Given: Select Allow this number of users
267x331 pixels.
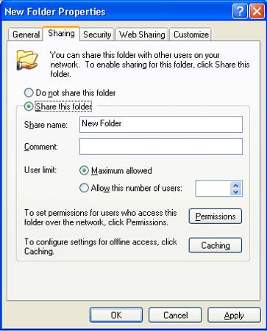Looking at the screenshot, I should tap(84, 188).
